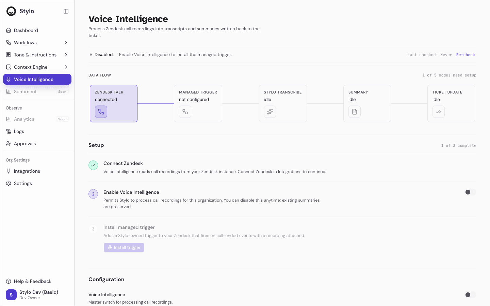Image resolution: width=490 pixels, height=306 pixels.
Task: Click the '1 of 3 complete' text
Action: 459,146
